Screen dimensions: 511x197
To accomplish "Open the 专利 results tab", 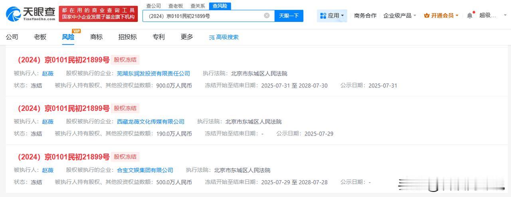I will [158, 37].
